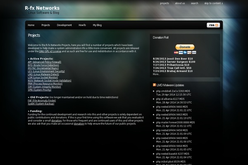248x165 pixels.
Task: Open IRSYNC (Incremental Rsync) project
Action: coord(43,68)
